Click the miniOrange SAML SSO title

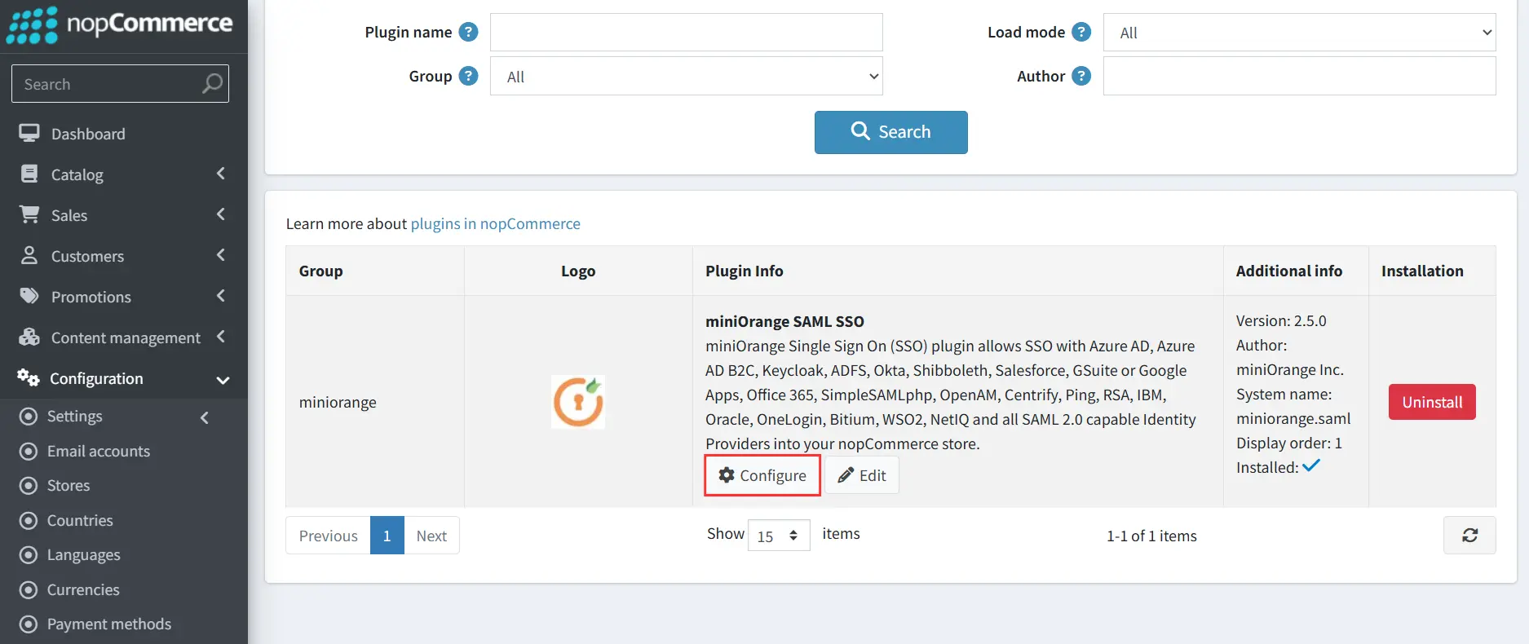coord(784,321)
